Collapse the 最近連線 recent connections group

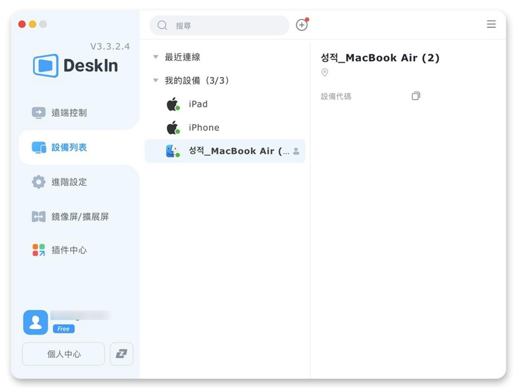pos(156,57)
